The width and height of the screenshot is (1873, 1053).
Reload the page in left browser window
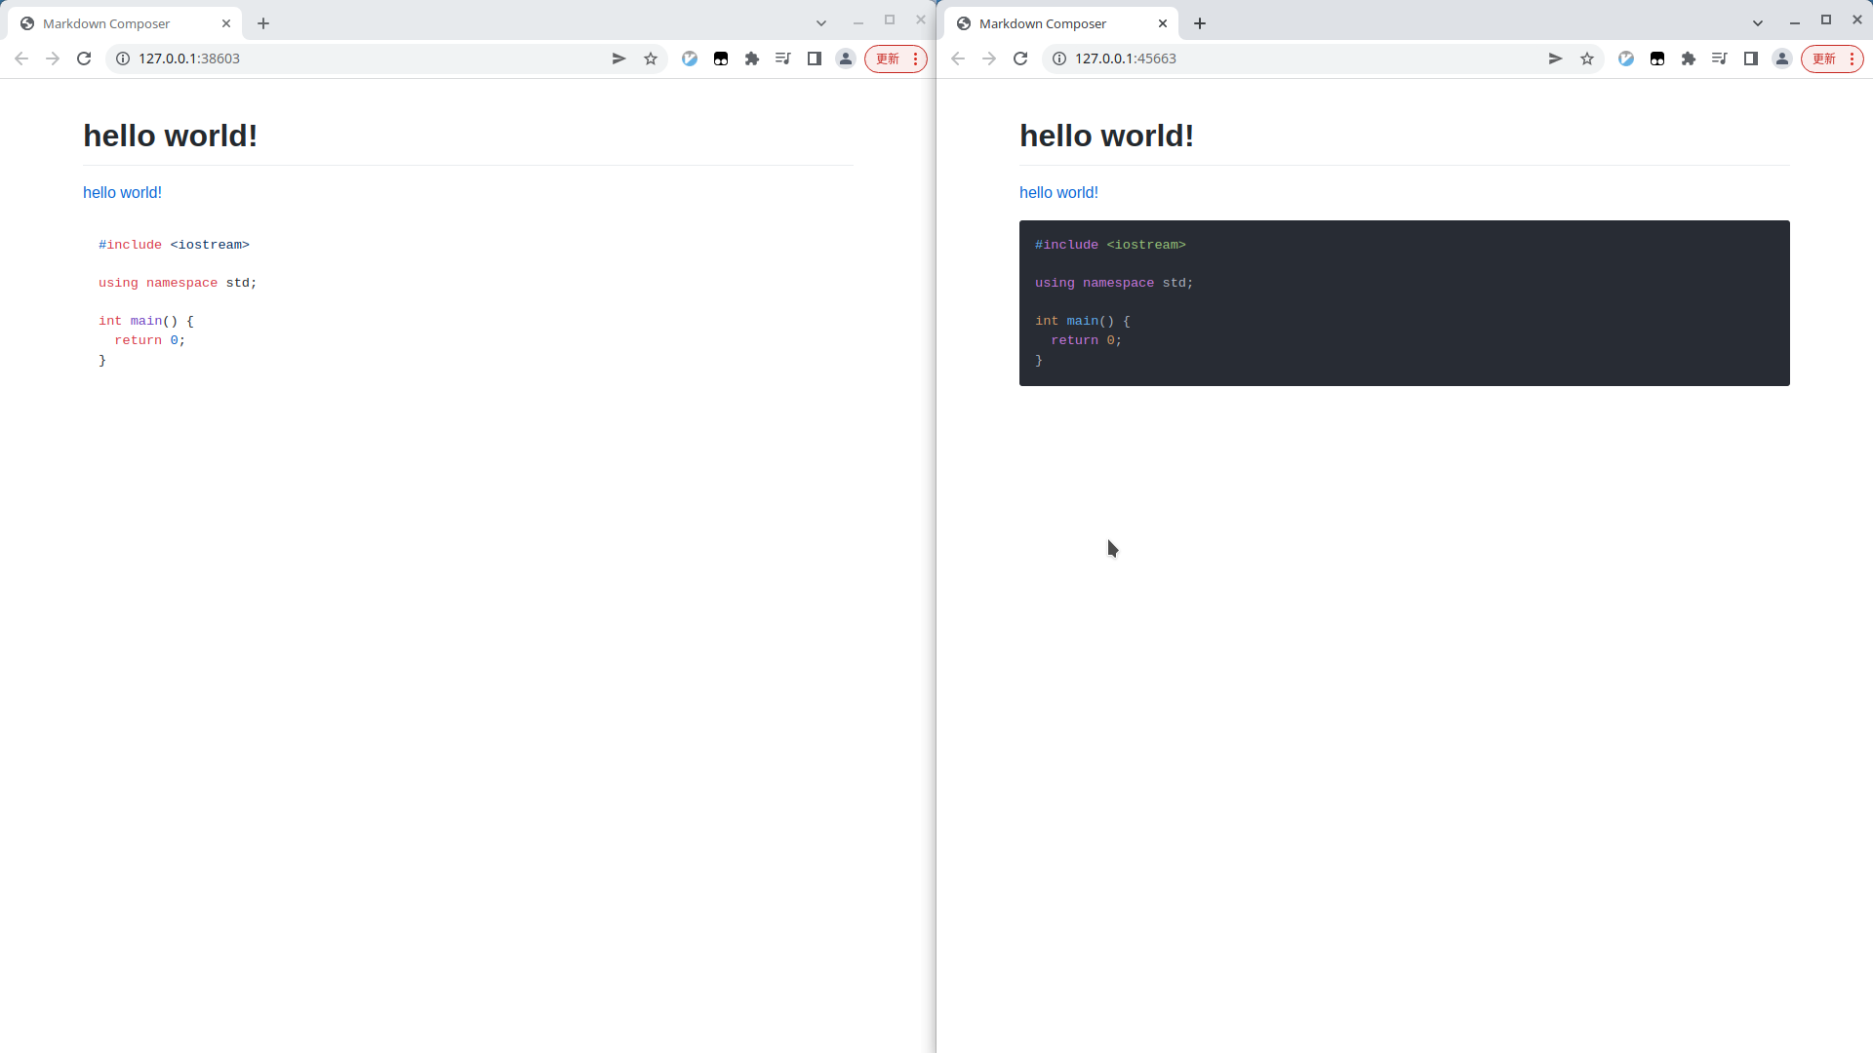point(84,58)
